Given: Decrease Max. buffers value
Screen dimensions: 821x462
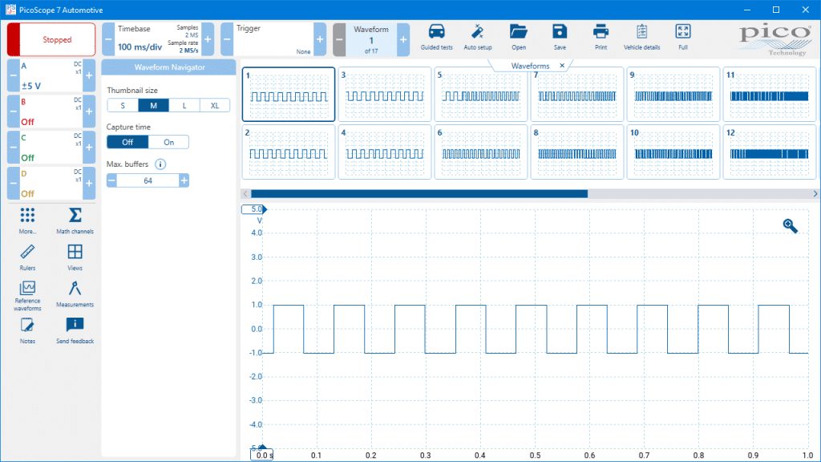Looking at the screenshot, I should click(111, 180).
